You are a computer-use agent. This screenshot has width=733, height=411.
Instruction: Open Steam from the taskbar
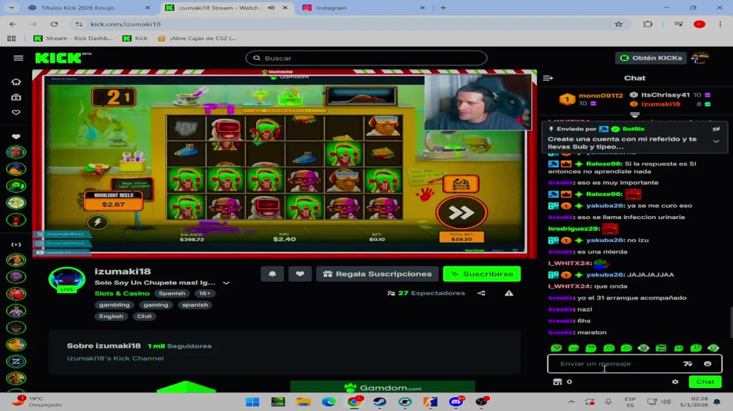pyautogui.click(x=379, y=402)
